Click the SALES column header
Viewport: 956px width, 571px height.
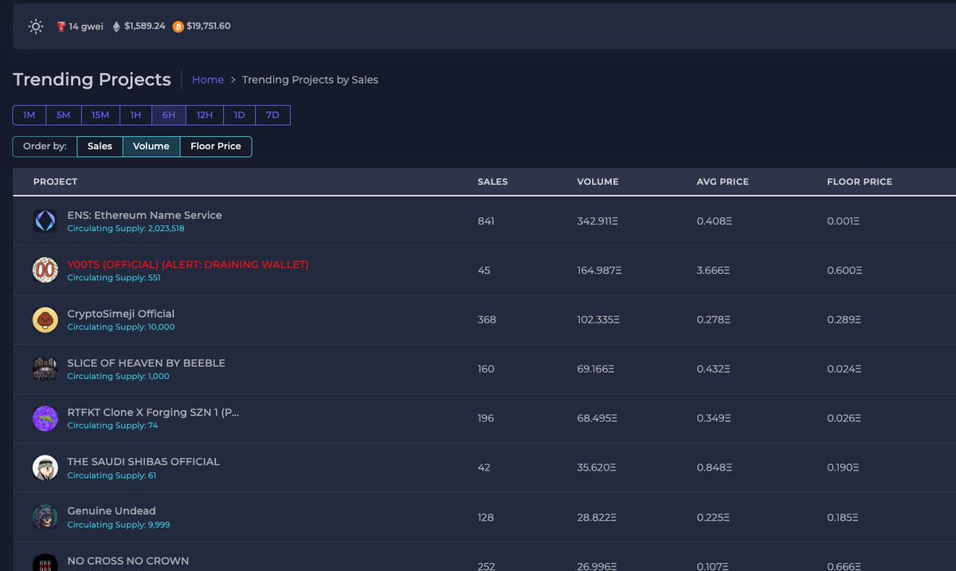(x=492, y=182)
